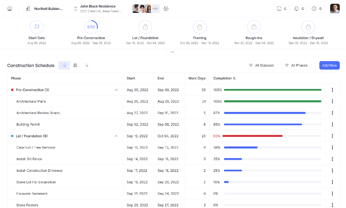Click the Add New button
This screenshot has width=346, height=208.
[329, 65]
